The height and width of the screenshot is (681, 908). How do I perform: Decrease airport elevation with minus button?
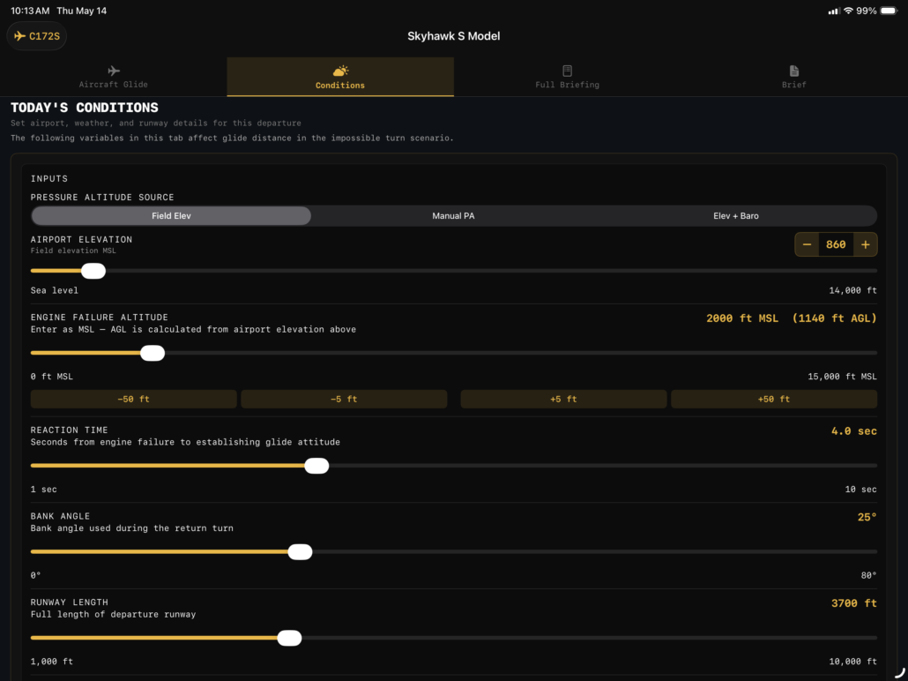(807, 244)
